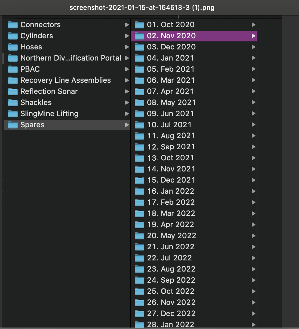Open the 17. Feb 2022 name
The image size is (299, 329).
pyautogui.click(x=171, y=202)
